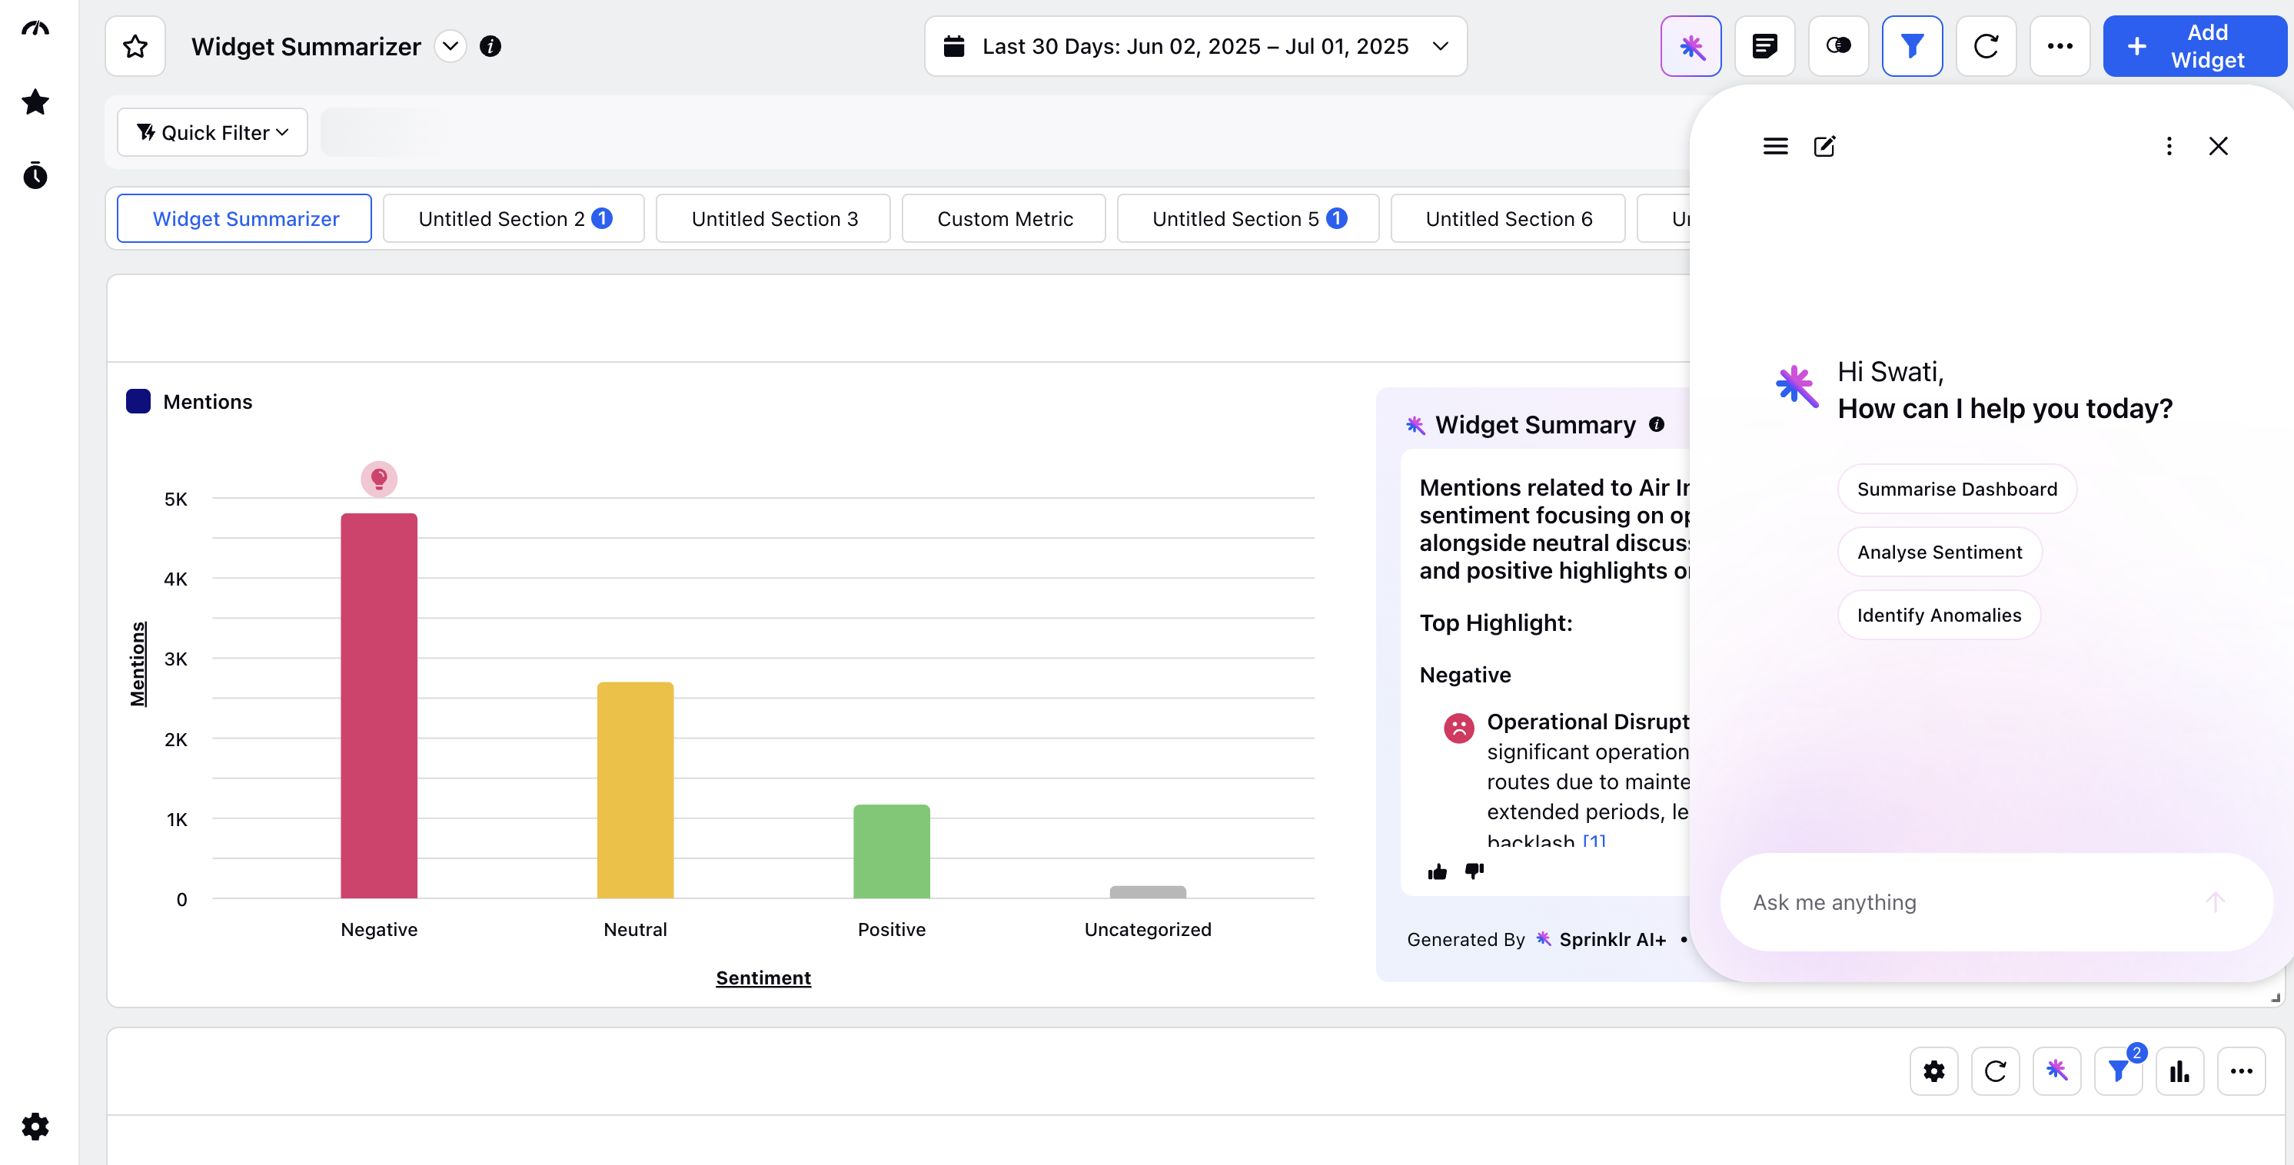Click Analyse Sentiment suggestion
Image resolution: width=2294 pixels, height=1165 pixels.
[x=1940, y=552]
